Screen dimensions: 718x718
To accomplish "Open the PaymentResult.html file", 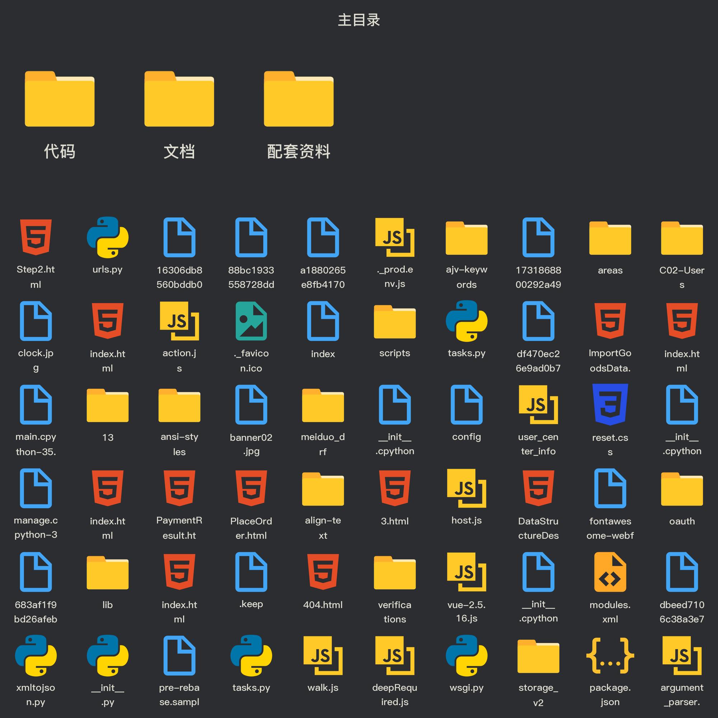I will tap(179, 488).
